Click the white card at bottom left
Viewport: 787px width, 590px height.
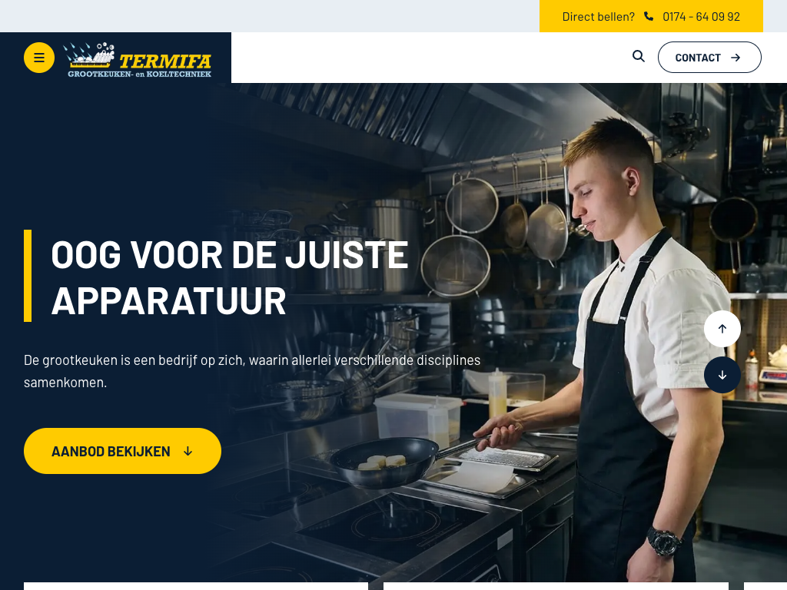196,586
